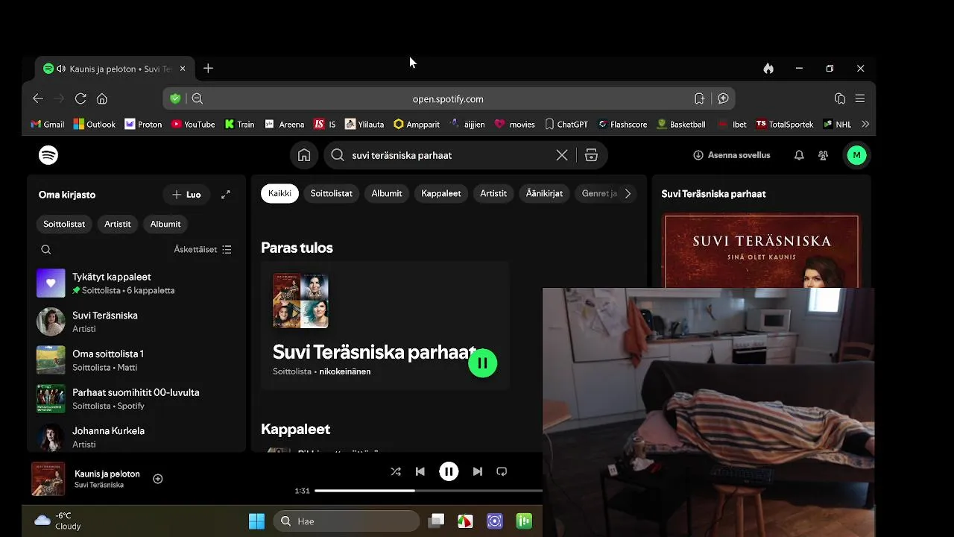Screen dimensions: 954x537
Task: Click the taskbar search box Hae
Action: point(347,521)
